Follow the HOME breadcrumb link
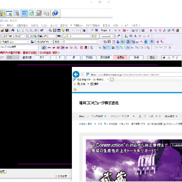This screenshot has height=182, width=182. tap(82, 124)
